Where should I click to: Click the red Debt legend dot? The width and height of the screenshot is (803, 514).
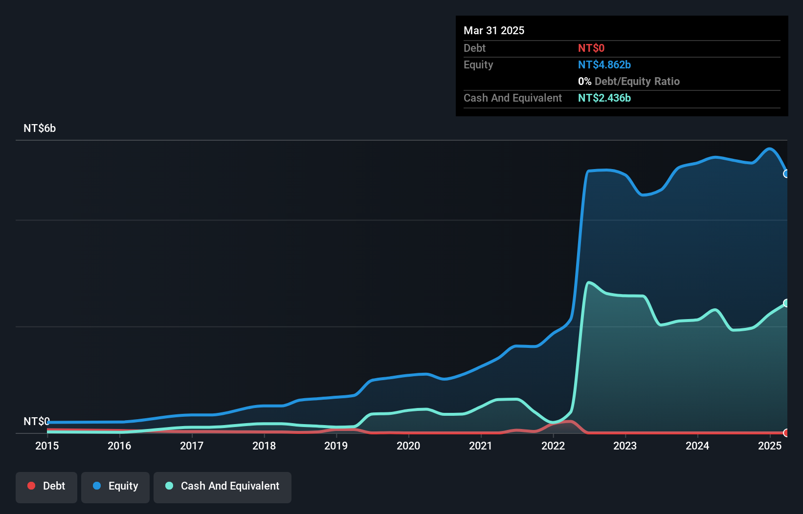click(x=31, y=486)
